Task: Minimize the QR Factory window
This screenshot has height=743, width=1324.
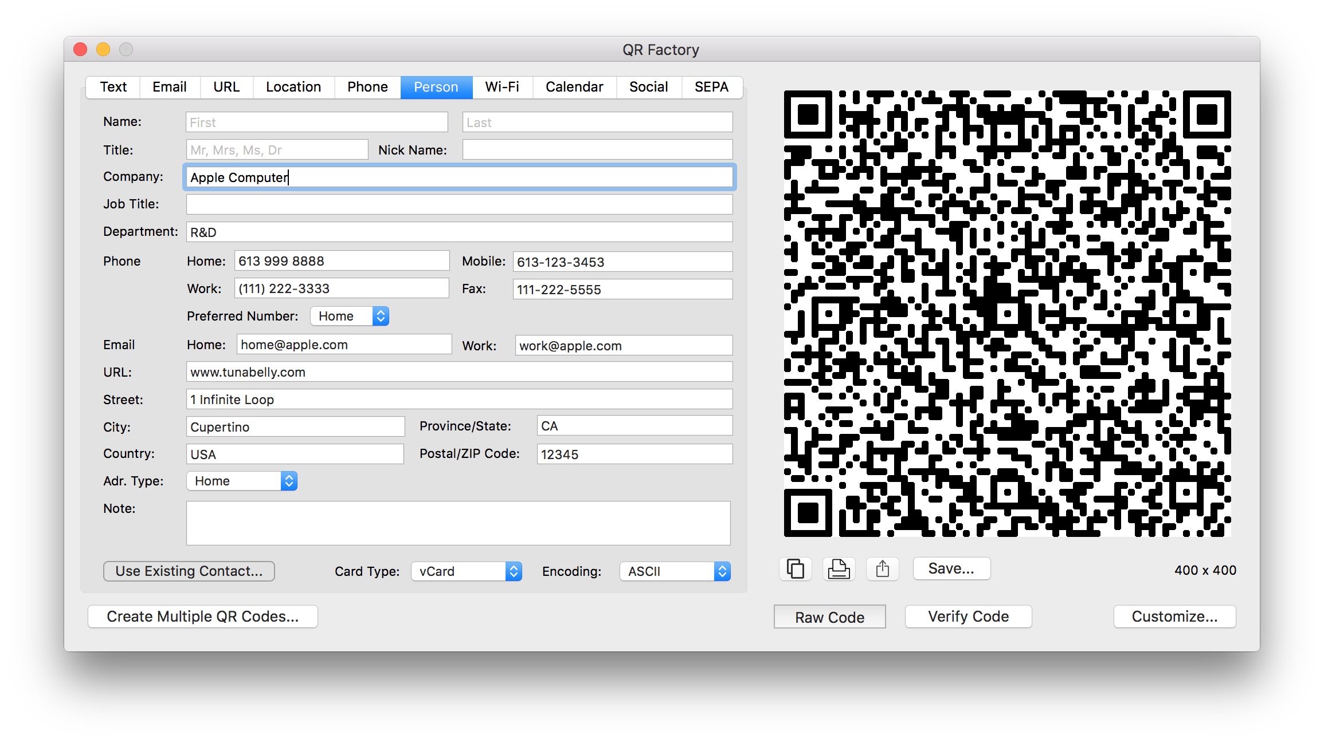Action: point(103,49)
